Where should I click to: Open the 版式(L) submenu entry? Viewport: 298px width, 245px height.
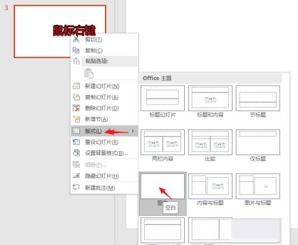click(x=104, y=131)
